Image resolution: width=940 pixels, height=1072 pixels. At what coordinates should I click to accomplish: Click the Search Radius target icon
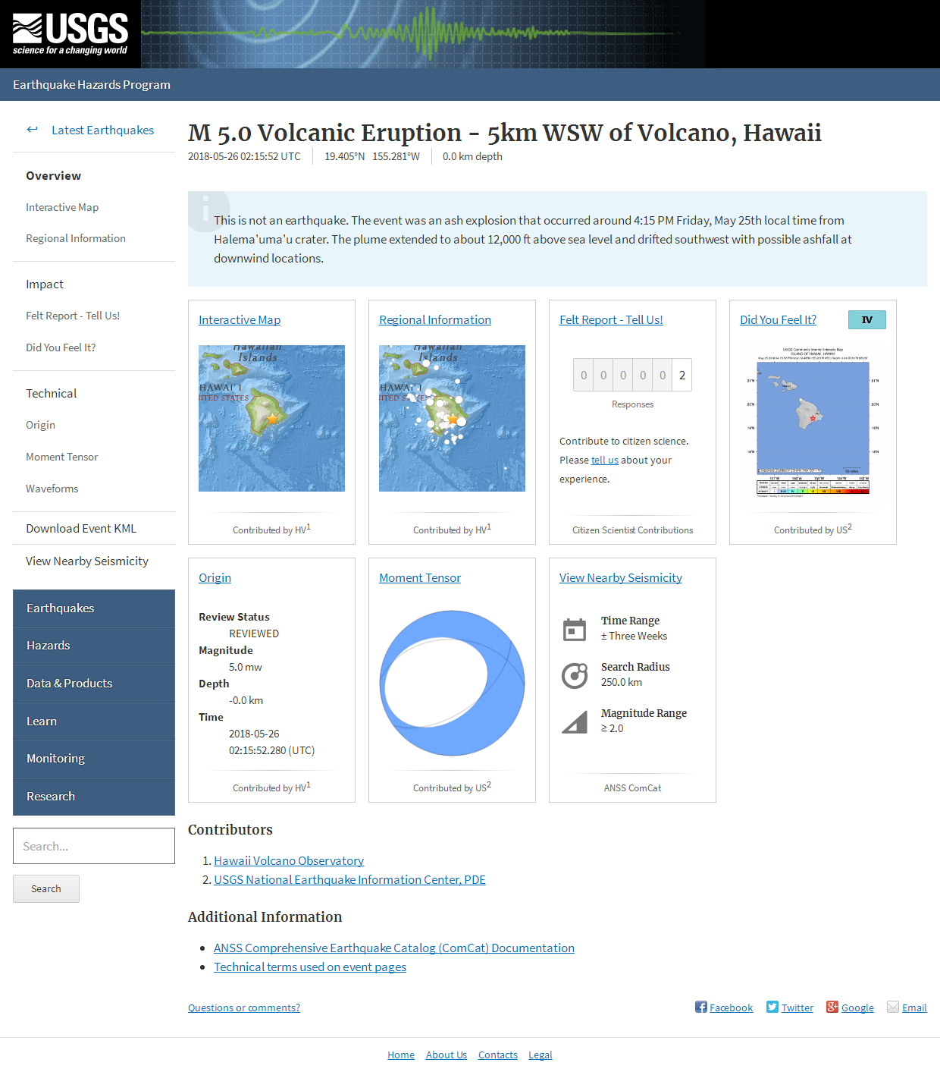pyautogui.click(x=575, y=675)
